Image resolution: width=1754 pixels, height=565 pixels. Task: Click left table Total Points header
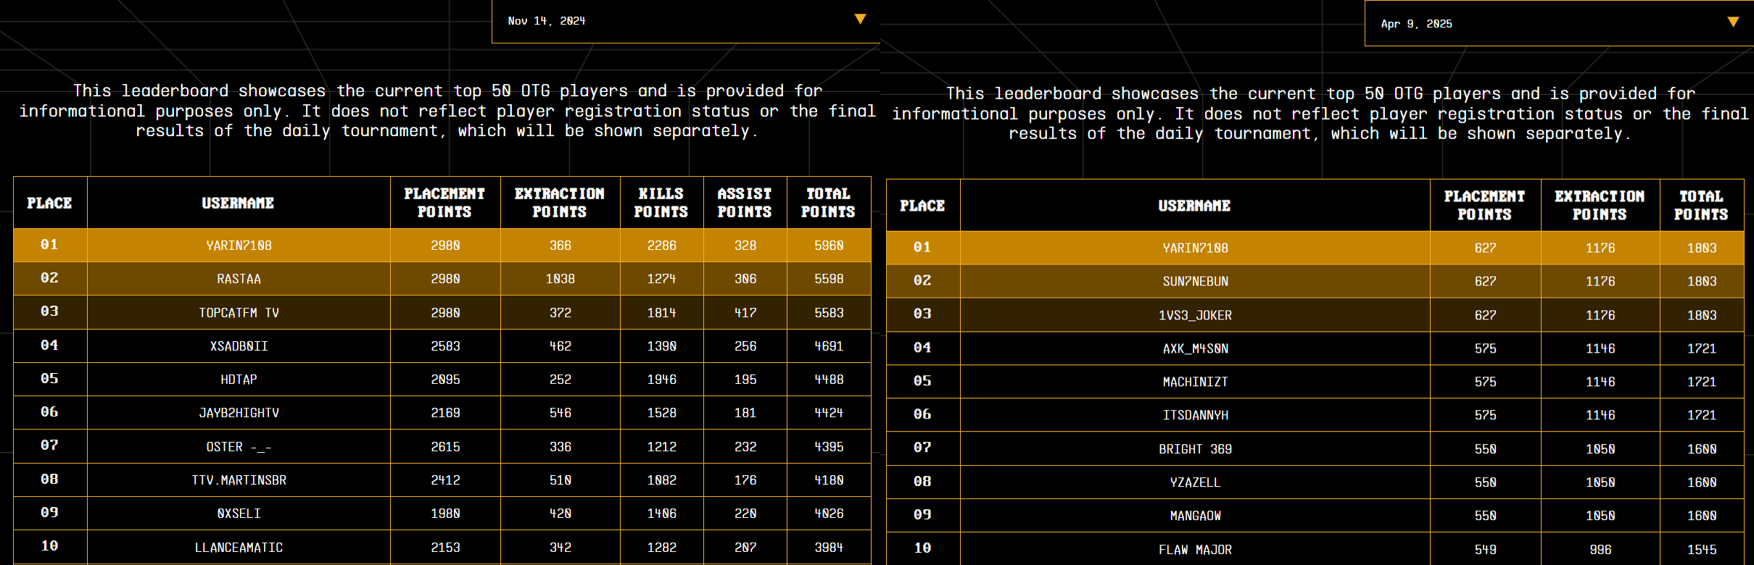point(828,203)
